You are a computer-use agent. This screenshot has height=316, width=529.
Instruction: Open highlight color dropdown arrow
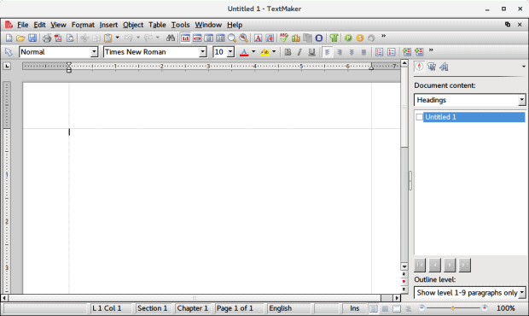[274, 51]
